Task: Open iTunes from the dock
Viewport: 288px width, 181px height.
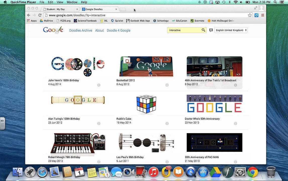Action: [153, 172]
